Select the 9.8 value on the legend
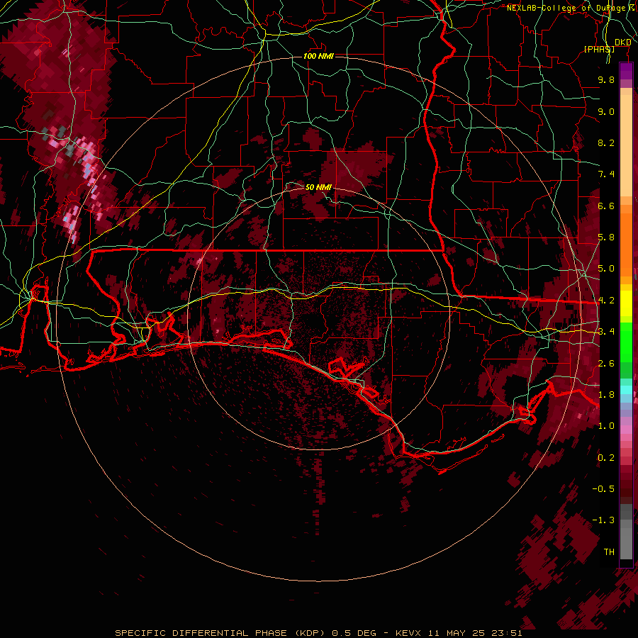 (x=606, y=79)
